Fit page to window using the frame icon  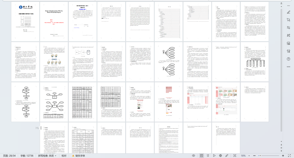pos(235,156)
